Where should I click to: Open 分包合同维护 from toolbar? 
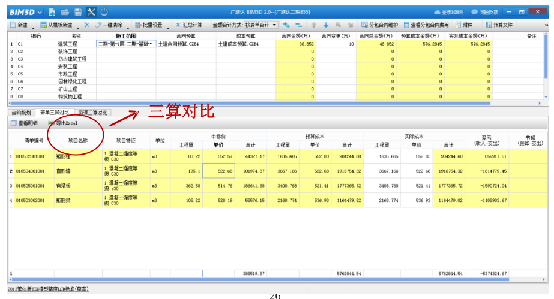point(379,25)
